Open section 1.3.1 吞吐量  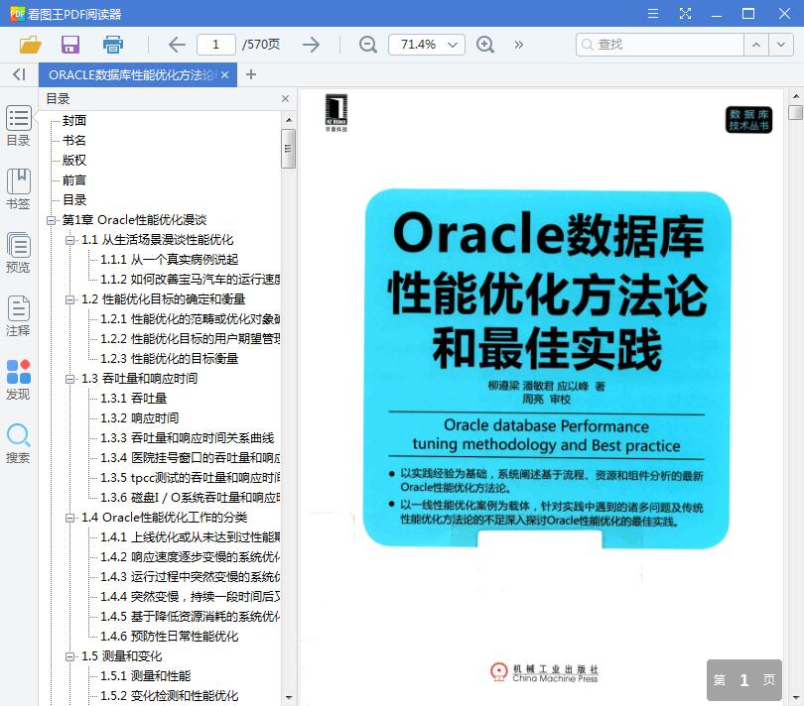pyautogui.click(x=133, y=398)
